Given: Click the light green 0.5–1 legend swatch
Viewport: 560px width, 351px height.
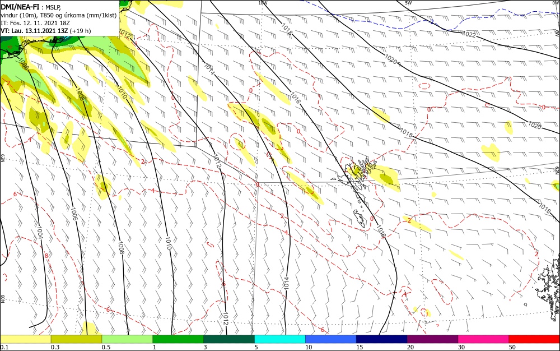Looking at the screenshot, I should pyautogui.click(x=127, y=339).
